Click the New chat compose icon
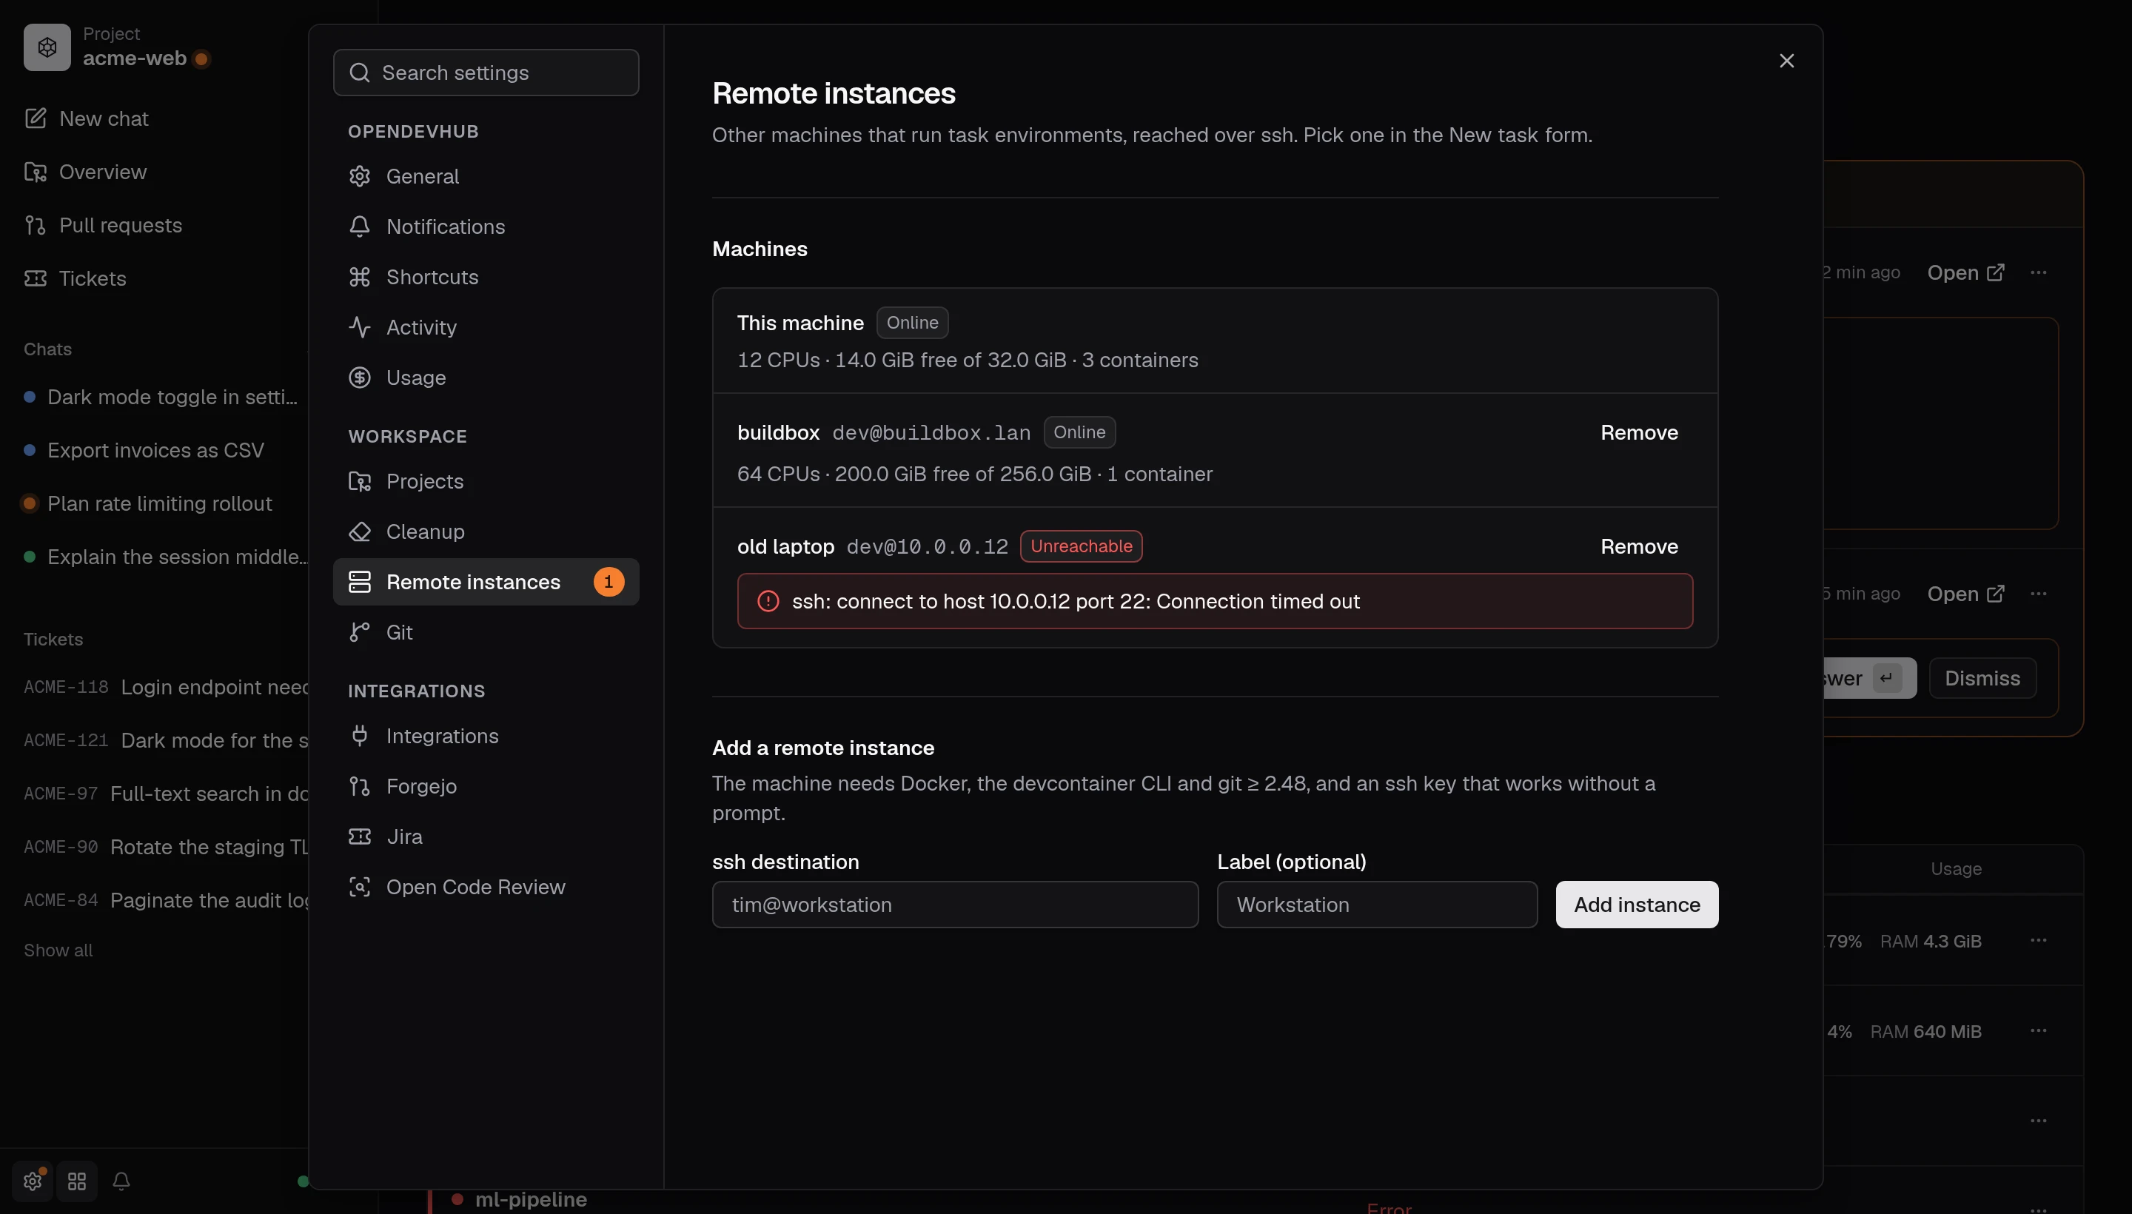This screenshot has width=2132, height=1214. point(35,118)
